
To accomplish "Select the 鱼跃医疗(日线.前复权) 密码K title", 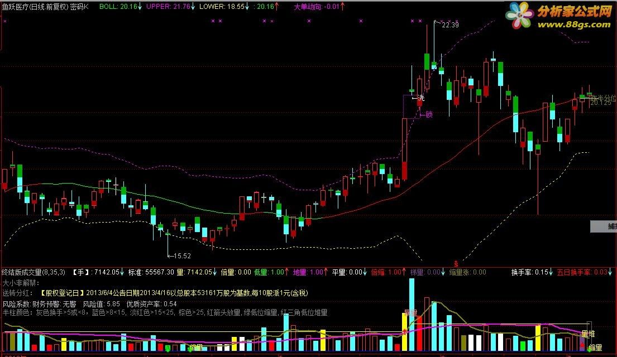I will tap(45, 7).
